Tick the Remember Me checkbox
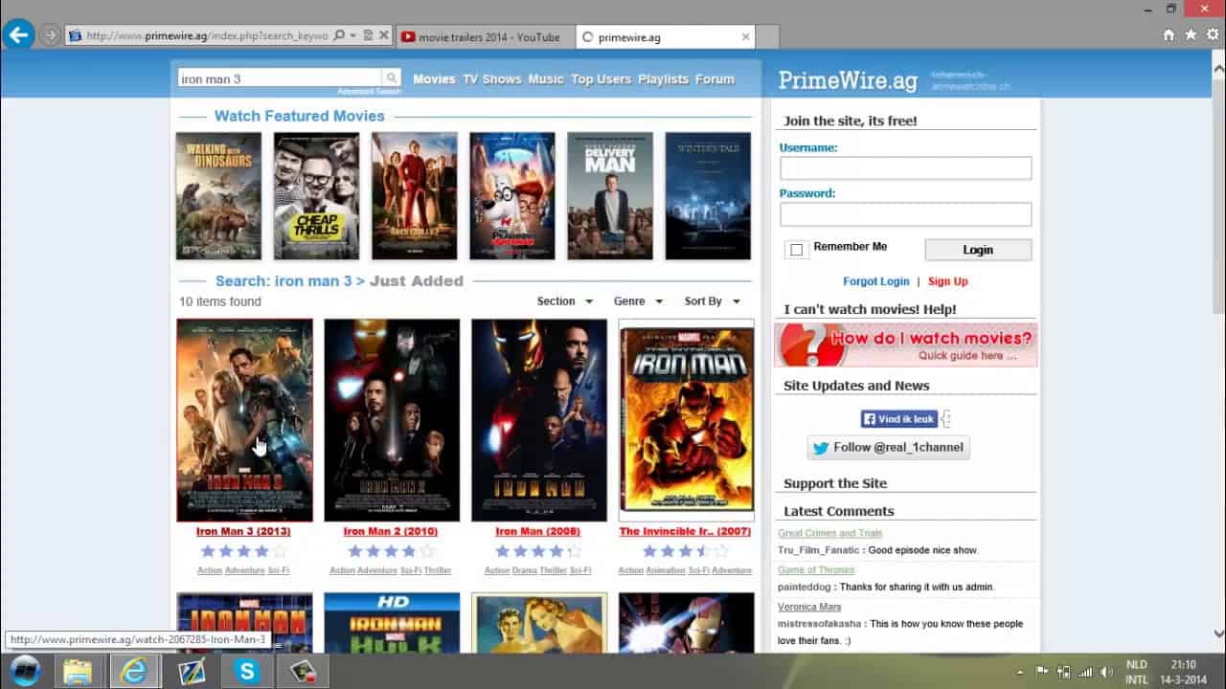Screen dimensions: 1226x689 pos(796,250)
